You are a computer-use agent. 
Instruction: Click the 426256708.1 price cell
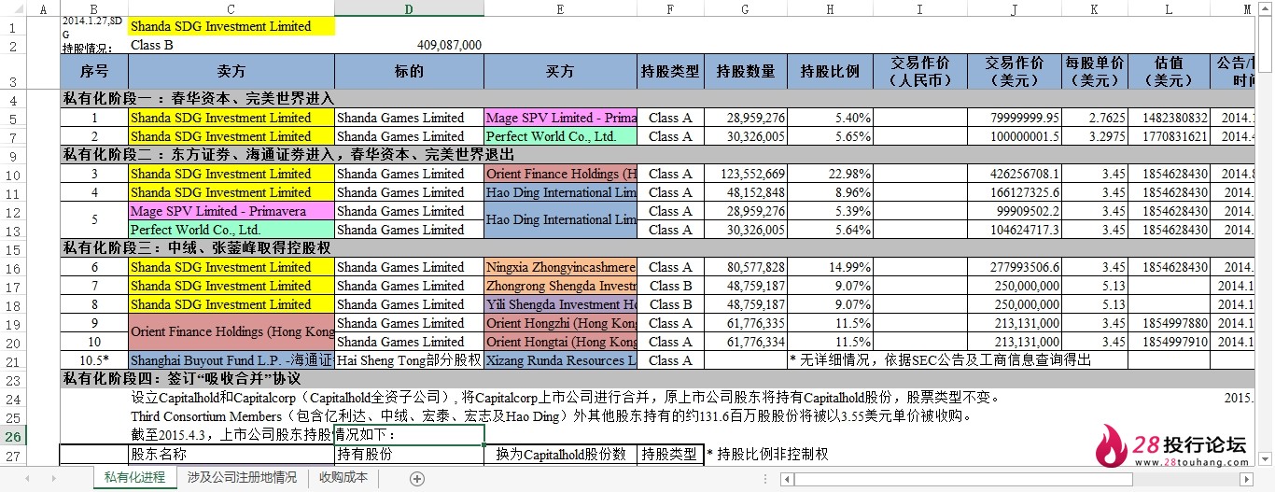click(x=1014, y=174)
